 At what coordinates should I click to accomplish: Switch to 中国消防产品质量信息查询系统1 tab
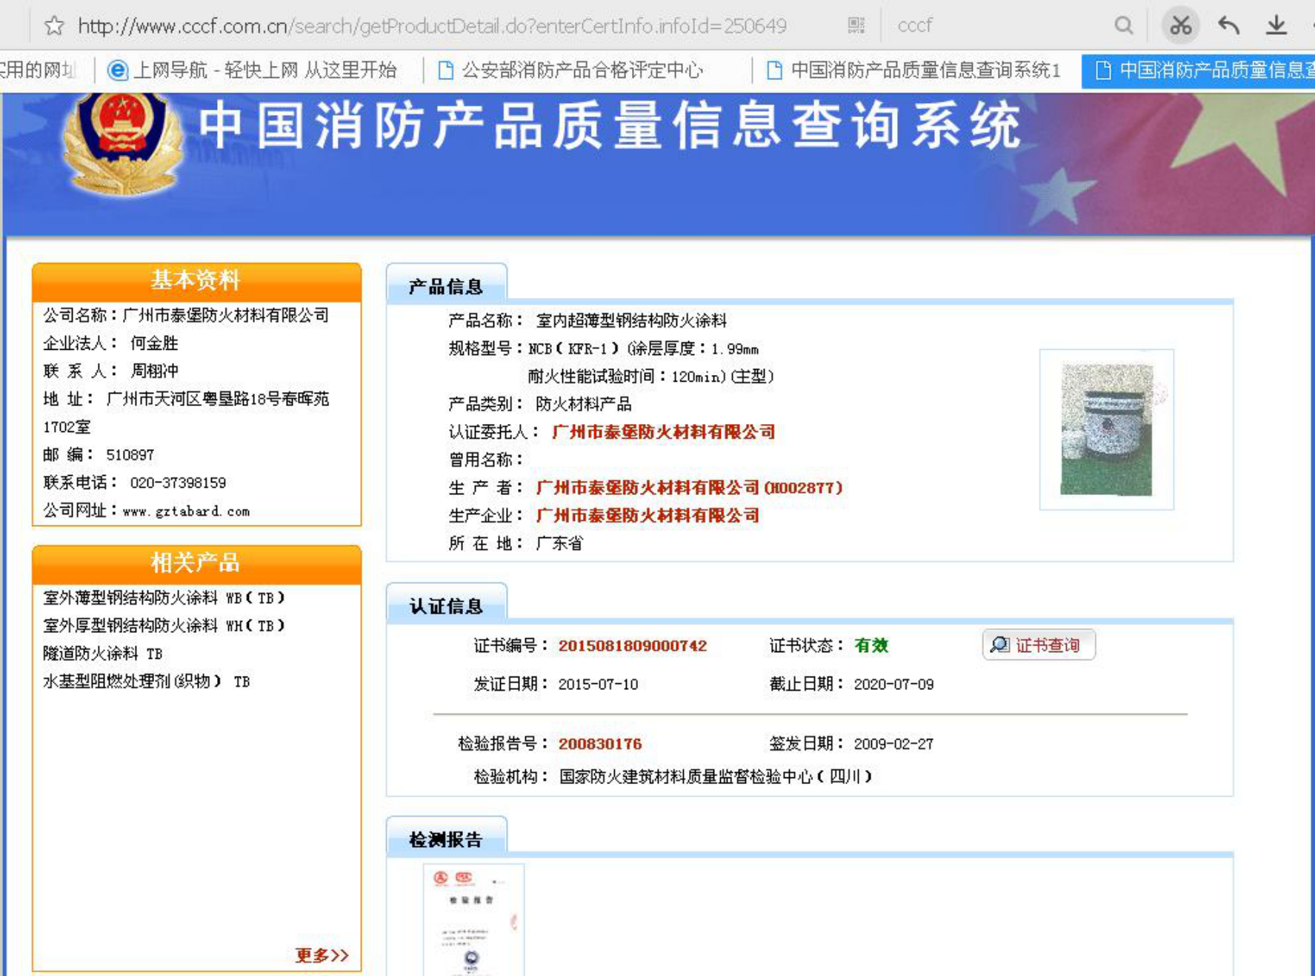coord(914,70)
